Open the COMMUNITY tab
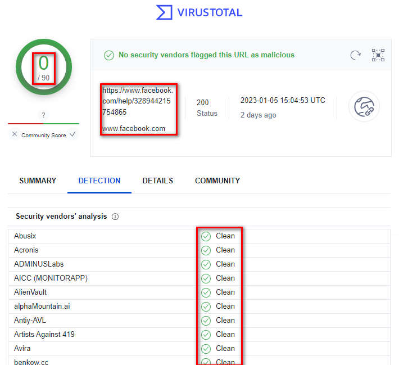This screenshot has width=399, height=365. [217, 181]
